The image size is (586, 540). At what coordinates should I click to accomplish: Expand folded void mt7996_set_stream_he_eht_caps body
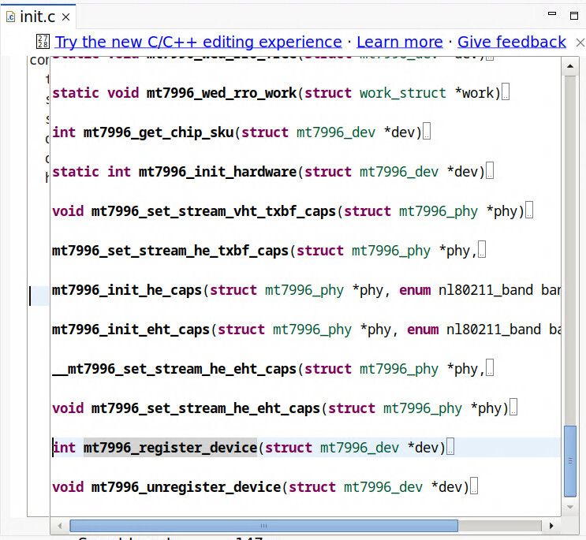click(513, 407)
